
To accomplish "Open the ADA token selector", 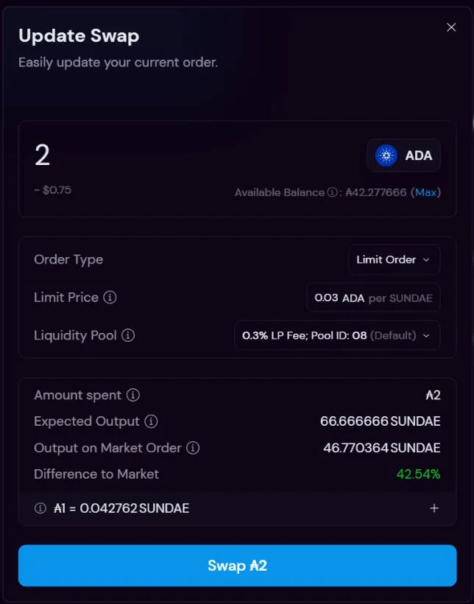I will [403, 155].
